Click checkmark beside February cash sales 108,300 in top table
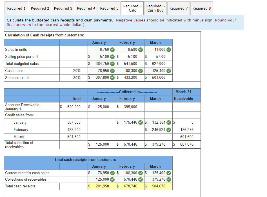Image resolution: width=267 pixels, height=197 pixels. [x=141, y=71]
